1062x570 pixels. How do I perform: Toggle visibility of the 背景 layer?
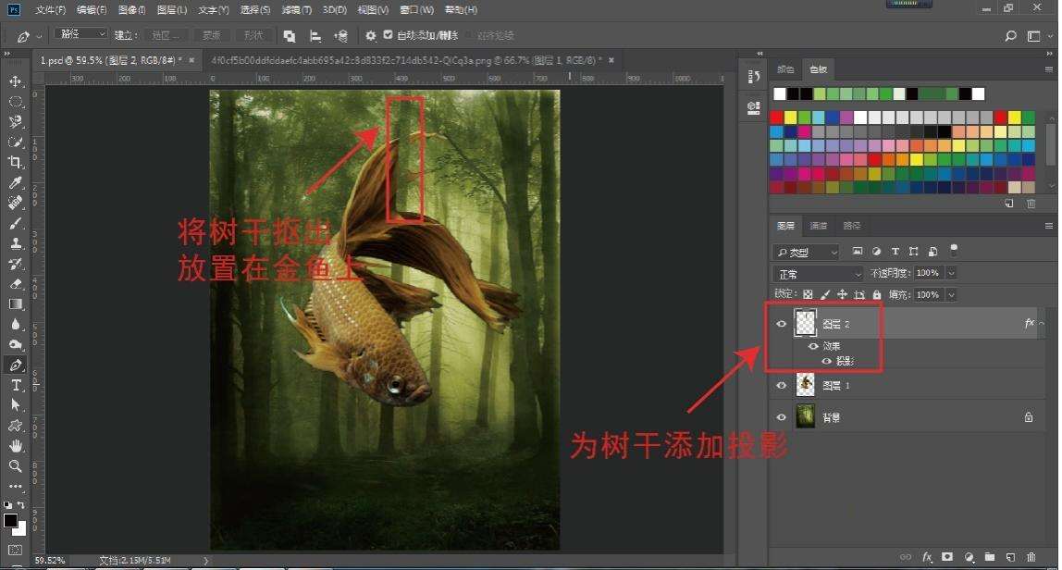click(782, 417)
